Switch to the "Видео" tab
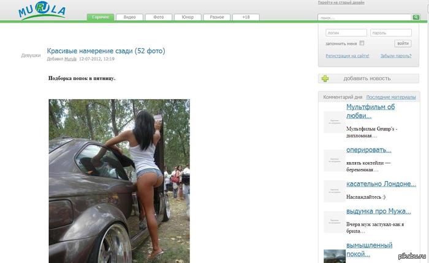Image resolution: width=429 pixels, height=263 pixels. [129, 17]
